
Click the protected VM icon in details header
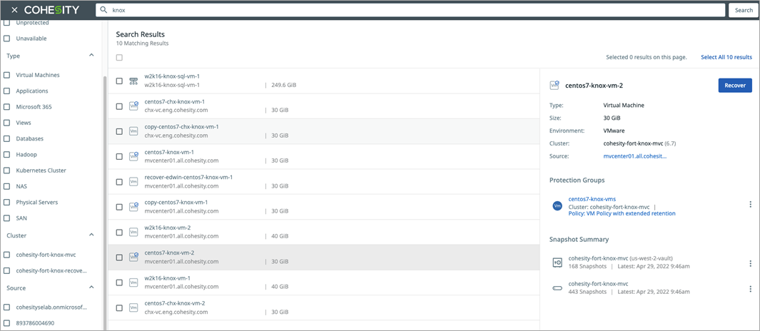tap(555, 86)
